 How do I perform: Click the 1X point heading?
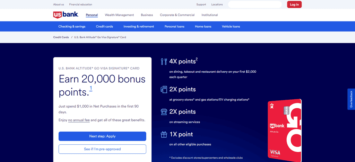point(181,134)
